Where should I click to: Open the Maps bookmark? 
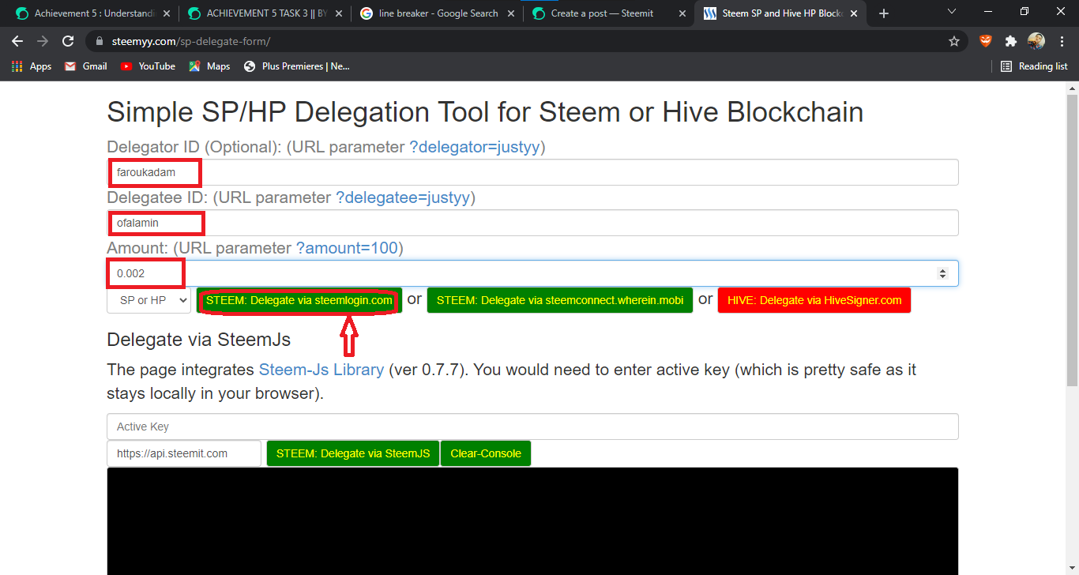coord(209,66)
